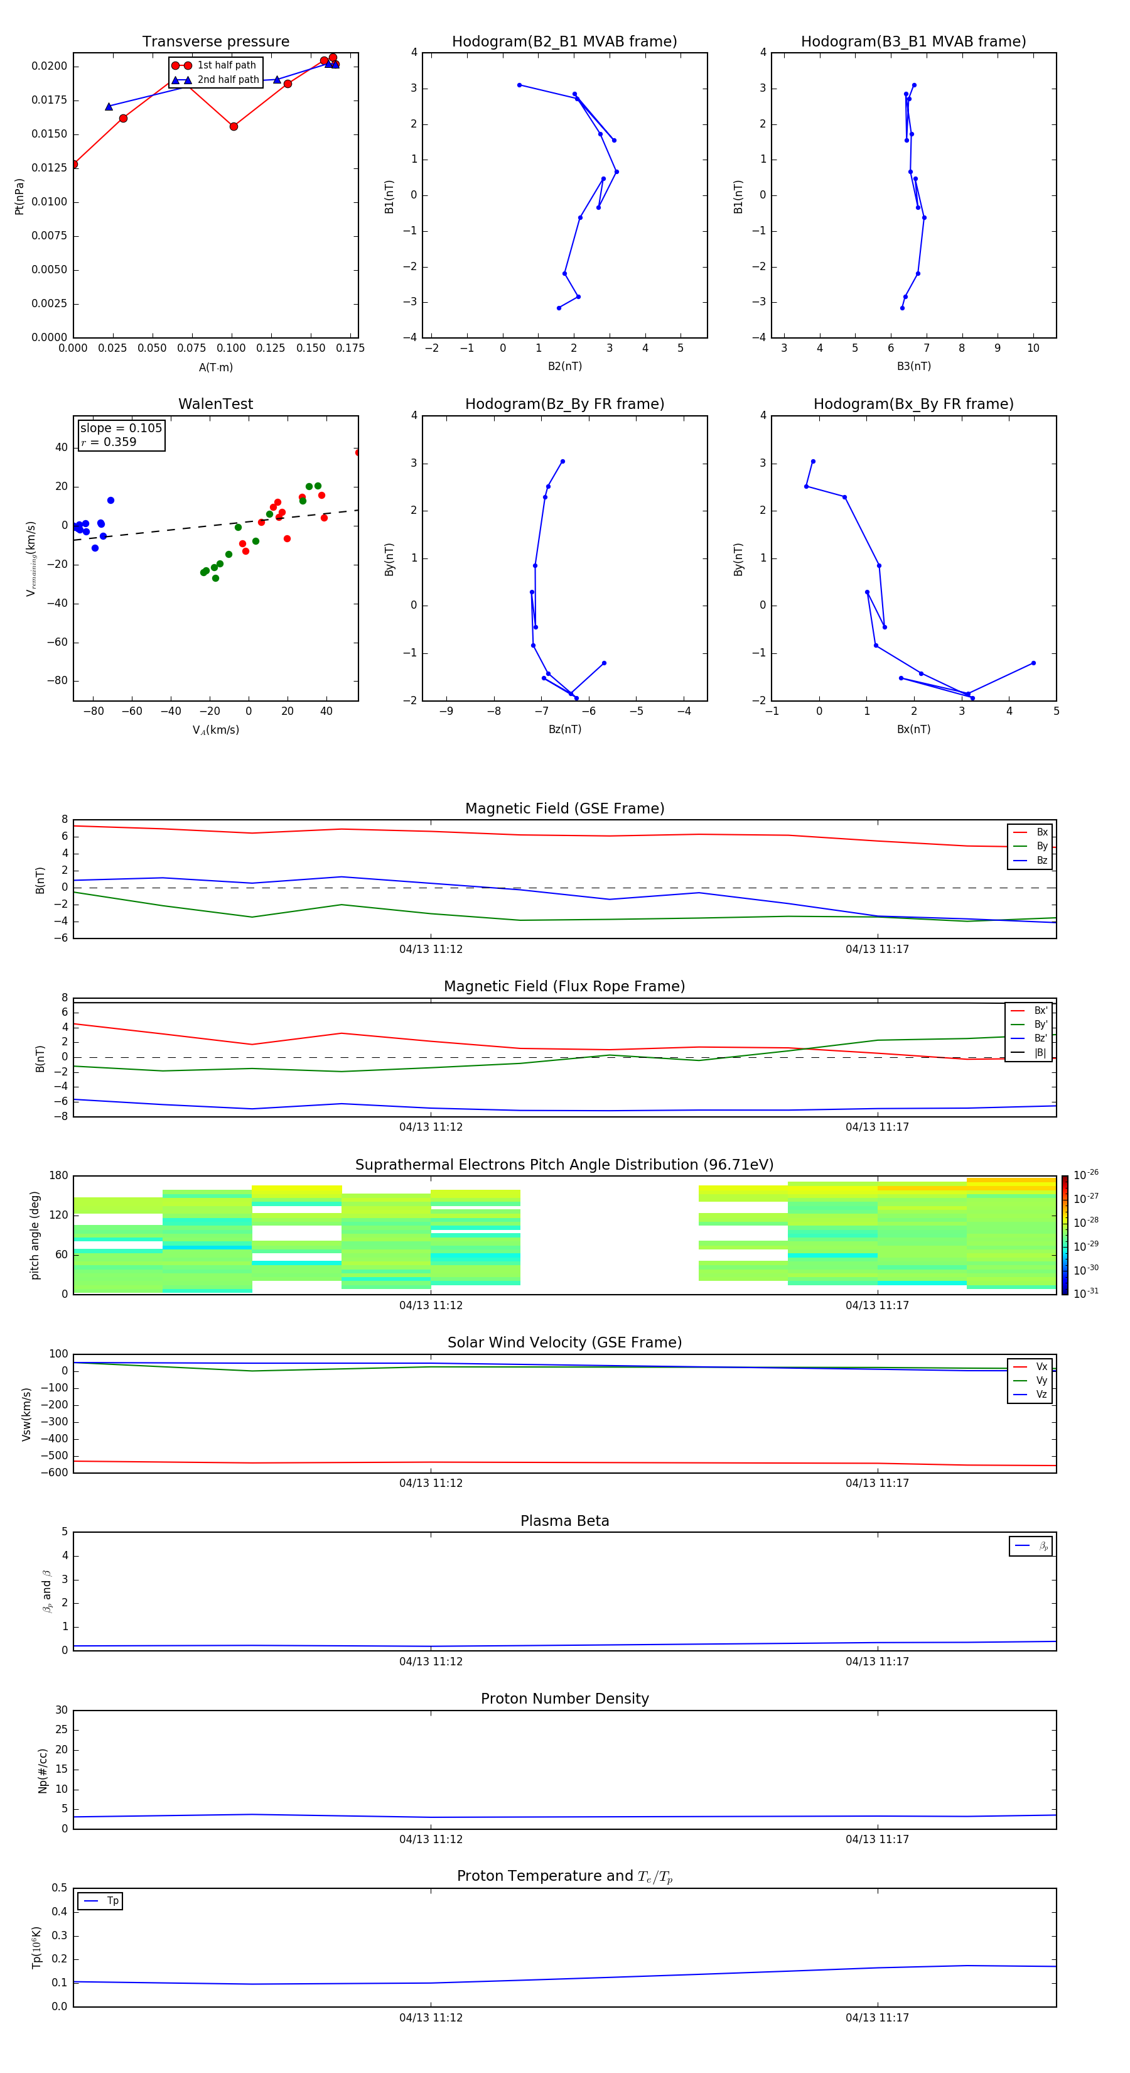Click '04/13 11:17' tick under Proton Temperature plot
1130x2073 pixels.
coord(876,2018)
